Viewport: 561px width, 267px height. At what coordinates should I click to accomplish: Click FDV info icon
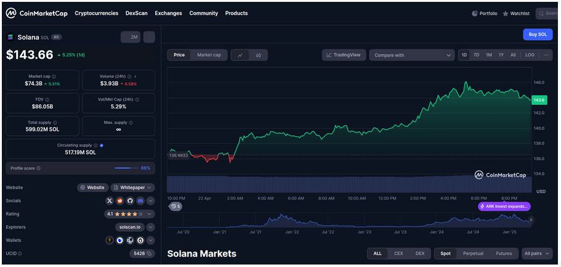click(47, 100)
